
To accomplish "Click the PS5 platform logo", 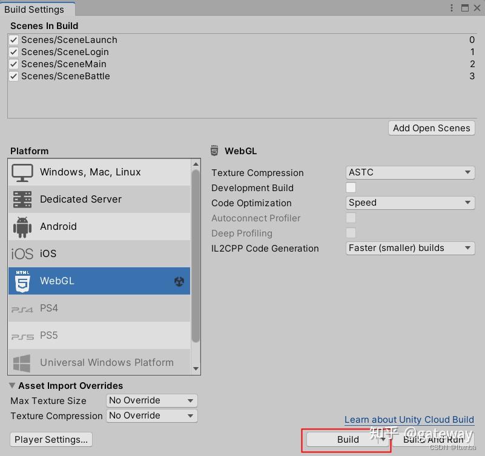I will (x=22, y=337).
